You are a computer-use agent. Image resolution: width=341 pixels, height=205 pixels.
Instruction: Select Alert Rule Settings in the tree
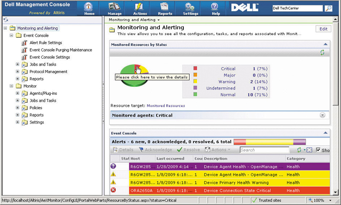(46, 43)
